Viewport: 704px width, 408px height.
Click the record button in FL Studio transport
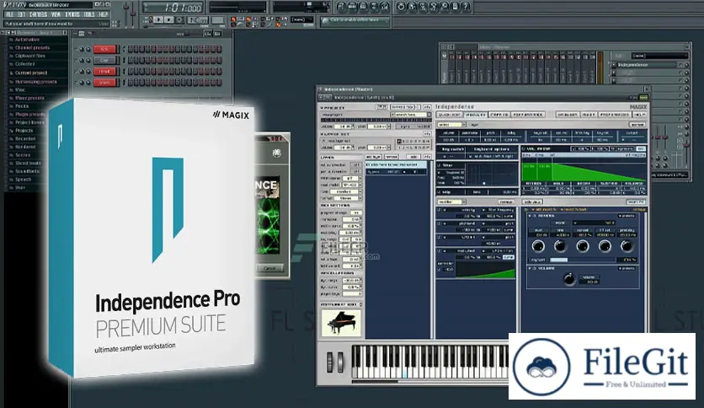click(179, 19)
